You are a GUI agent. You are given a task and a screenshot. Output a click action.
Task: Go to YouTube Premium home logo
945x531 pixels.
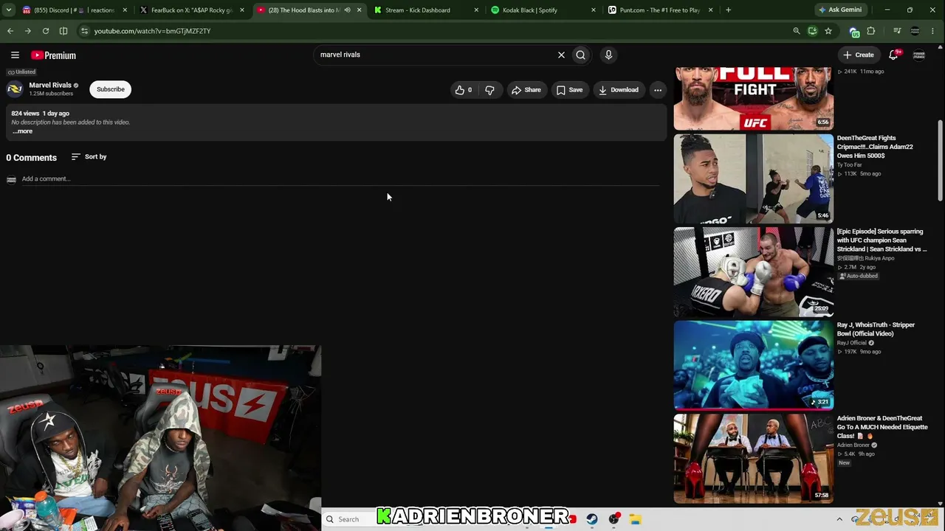pos(53,55)
